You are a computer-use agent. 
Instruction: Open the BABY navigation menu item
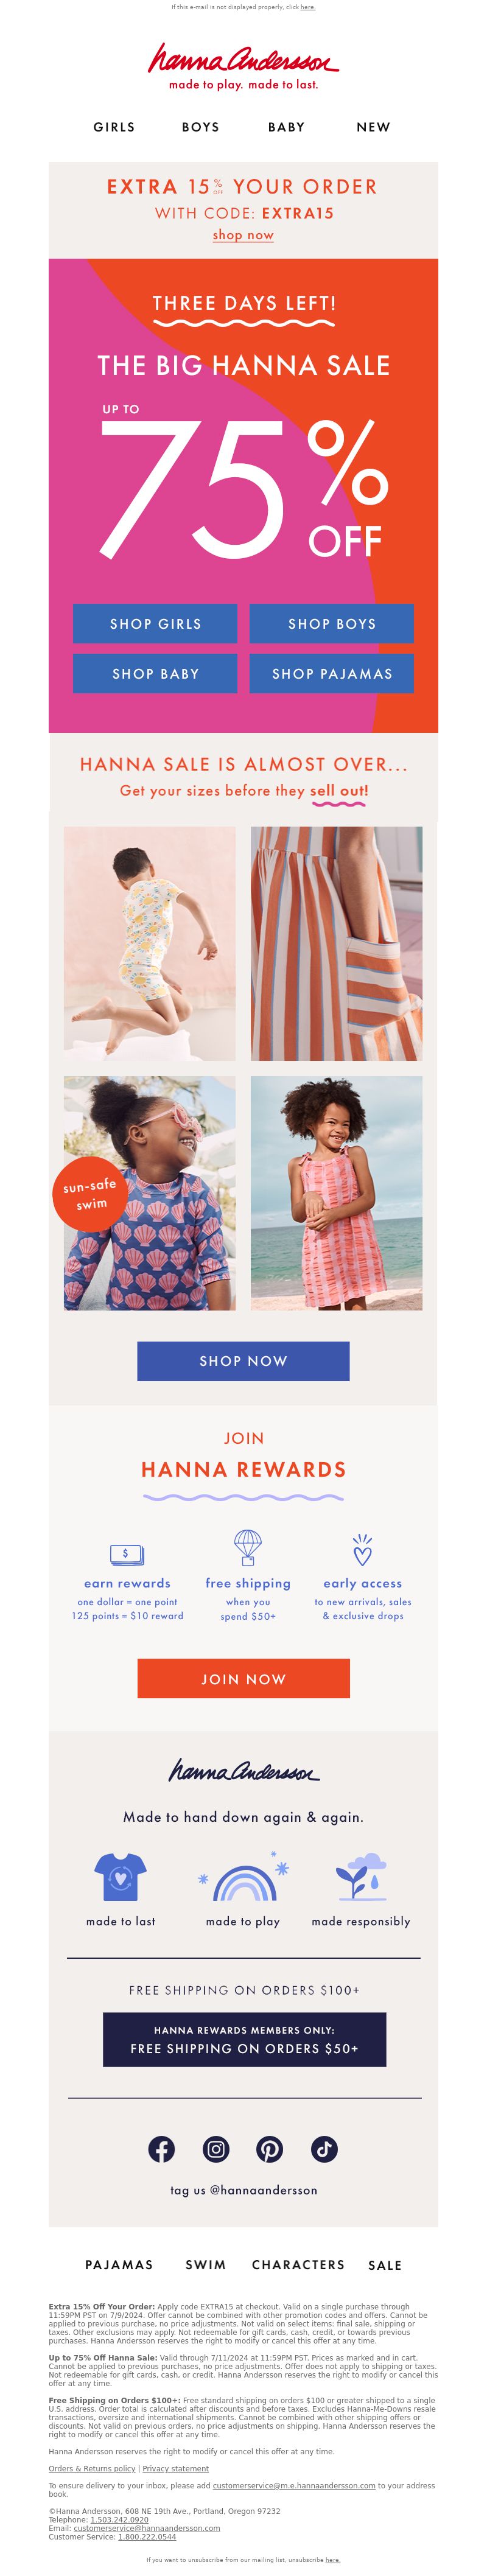(286, 127)
